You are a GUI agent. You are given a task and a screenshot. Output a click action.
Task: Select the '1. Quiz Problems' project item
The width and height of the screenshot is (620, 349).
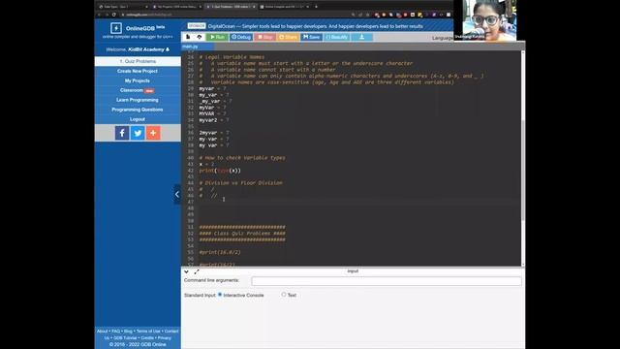138,61
